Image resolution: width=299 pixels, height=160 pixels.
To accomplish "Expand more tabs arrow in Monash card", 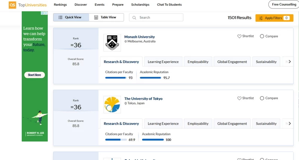I will 290,62.
